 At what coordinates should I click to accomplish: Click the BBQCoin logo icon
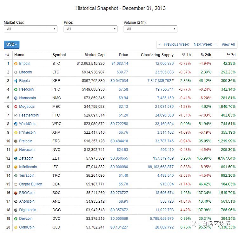[x=16, y=193]
